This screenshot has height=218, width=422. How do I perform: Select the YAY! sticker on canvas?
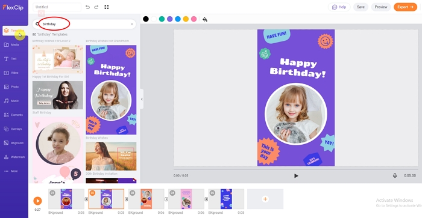(x=328, y=142)
